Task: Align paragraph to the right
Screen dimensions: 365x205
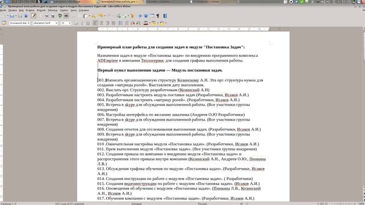Action: (107, 23)
